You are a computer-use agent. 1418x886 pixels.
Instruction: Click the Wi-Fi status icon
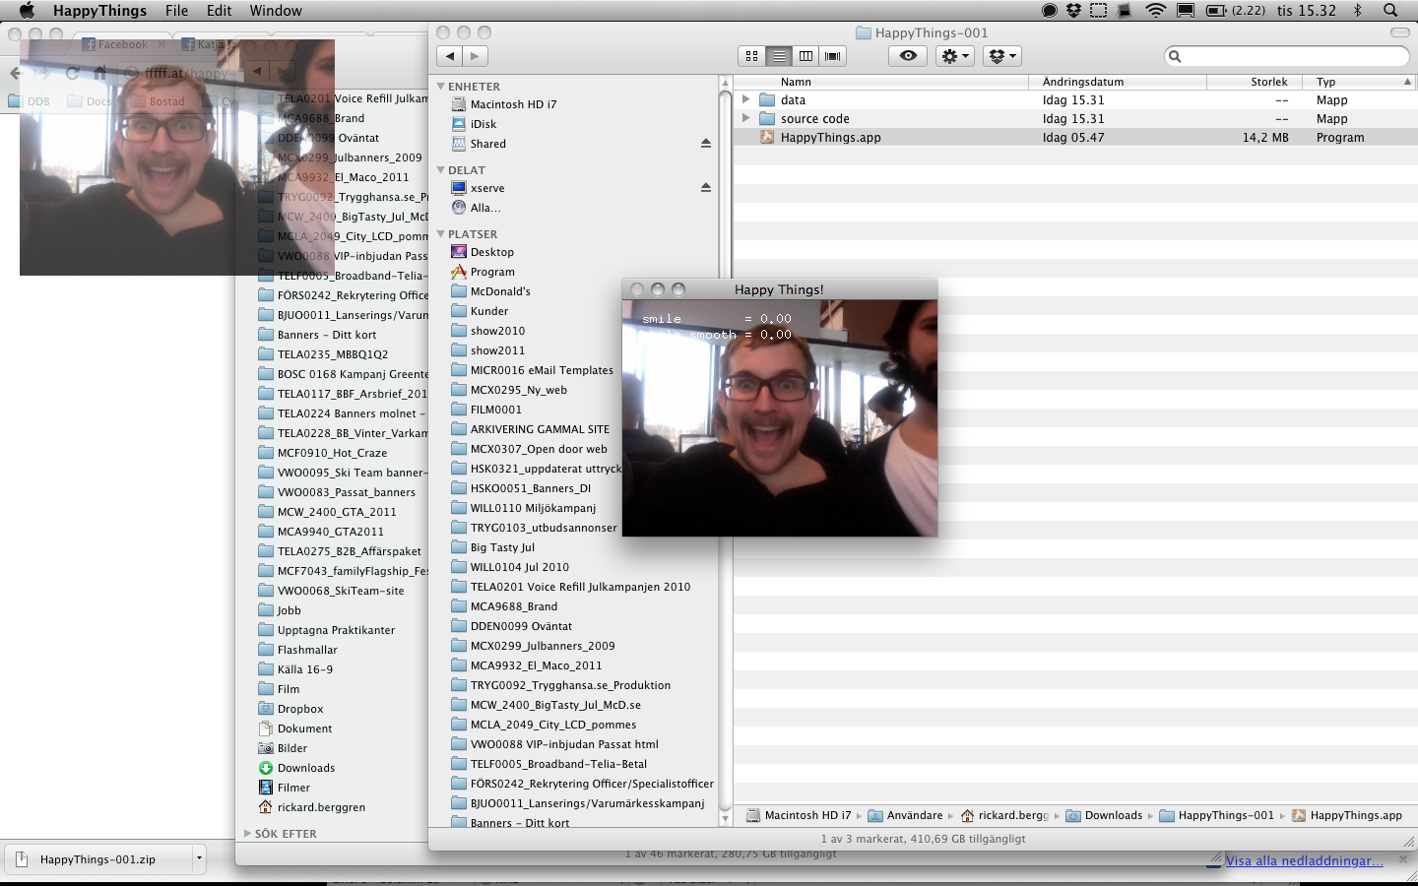(1155, 11)
